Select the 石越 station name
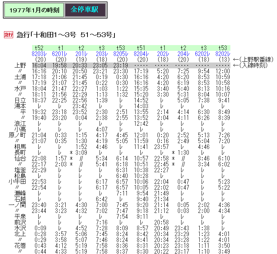 point(20,199)
